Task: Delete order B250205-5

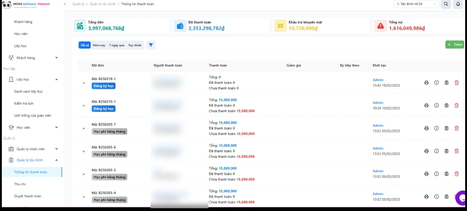Action: [x=457, y=174]
